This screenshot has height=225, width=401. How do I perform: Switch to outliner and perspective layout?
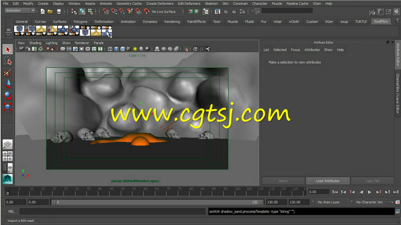click(x=8, y=167)
